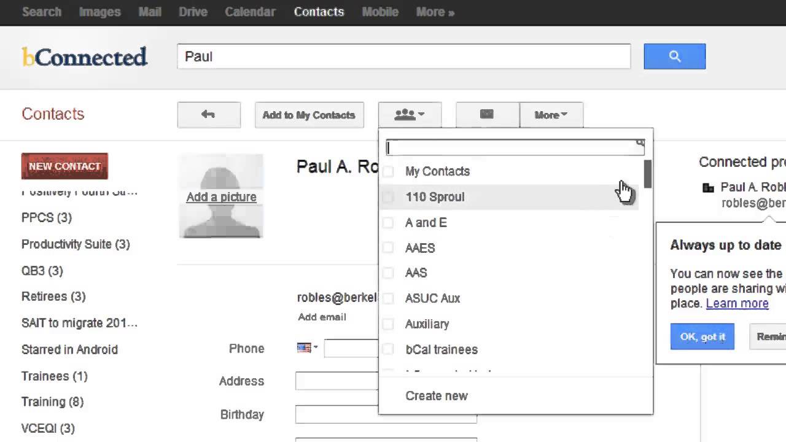Click the Learn more link
Screen dimensions: 786x442
(x=737, y=303)
